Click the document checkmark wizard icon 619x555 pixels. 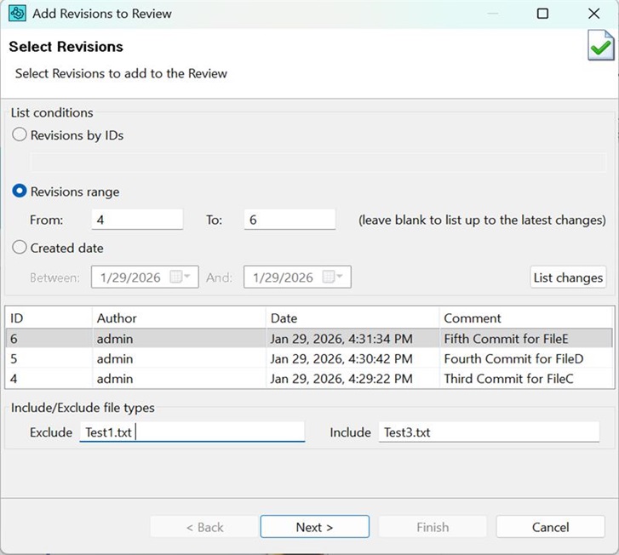(x=601, y=46)
